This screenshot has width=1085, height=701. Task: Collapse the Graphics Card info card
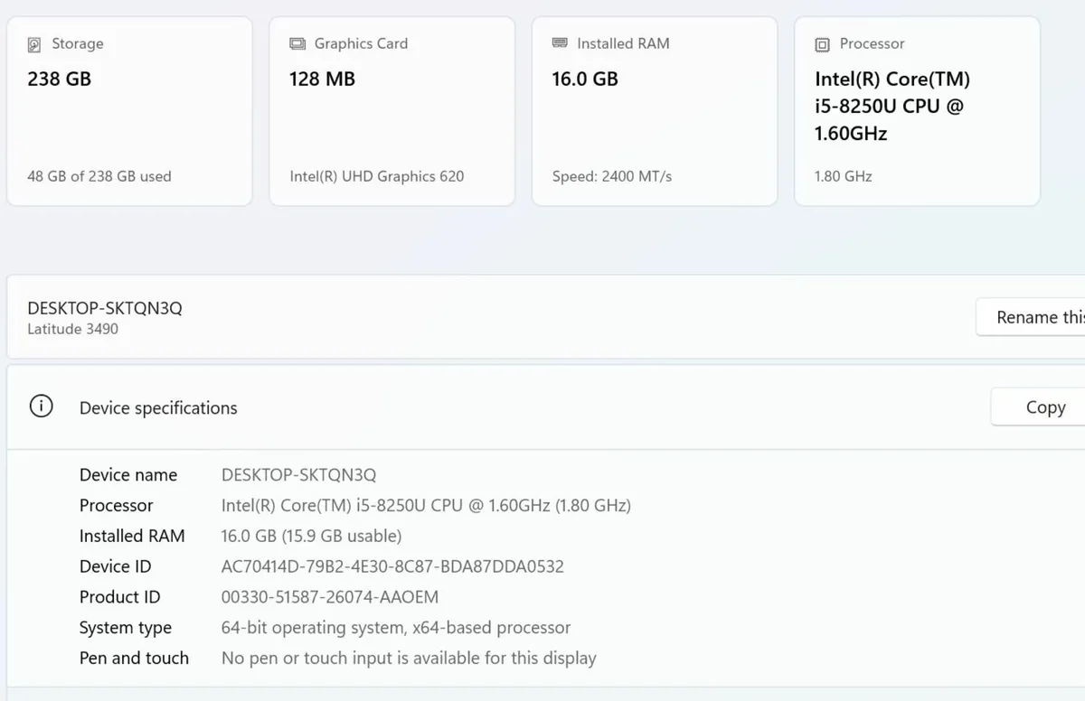[x=392, y=108]
